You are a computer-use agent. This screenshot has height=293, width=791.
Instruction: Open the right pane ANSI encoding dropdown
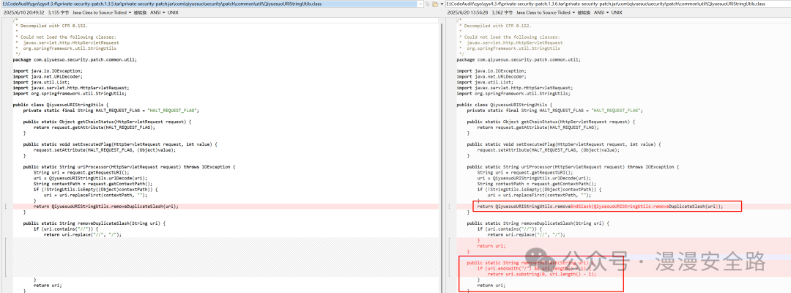(x=602, y=12)
